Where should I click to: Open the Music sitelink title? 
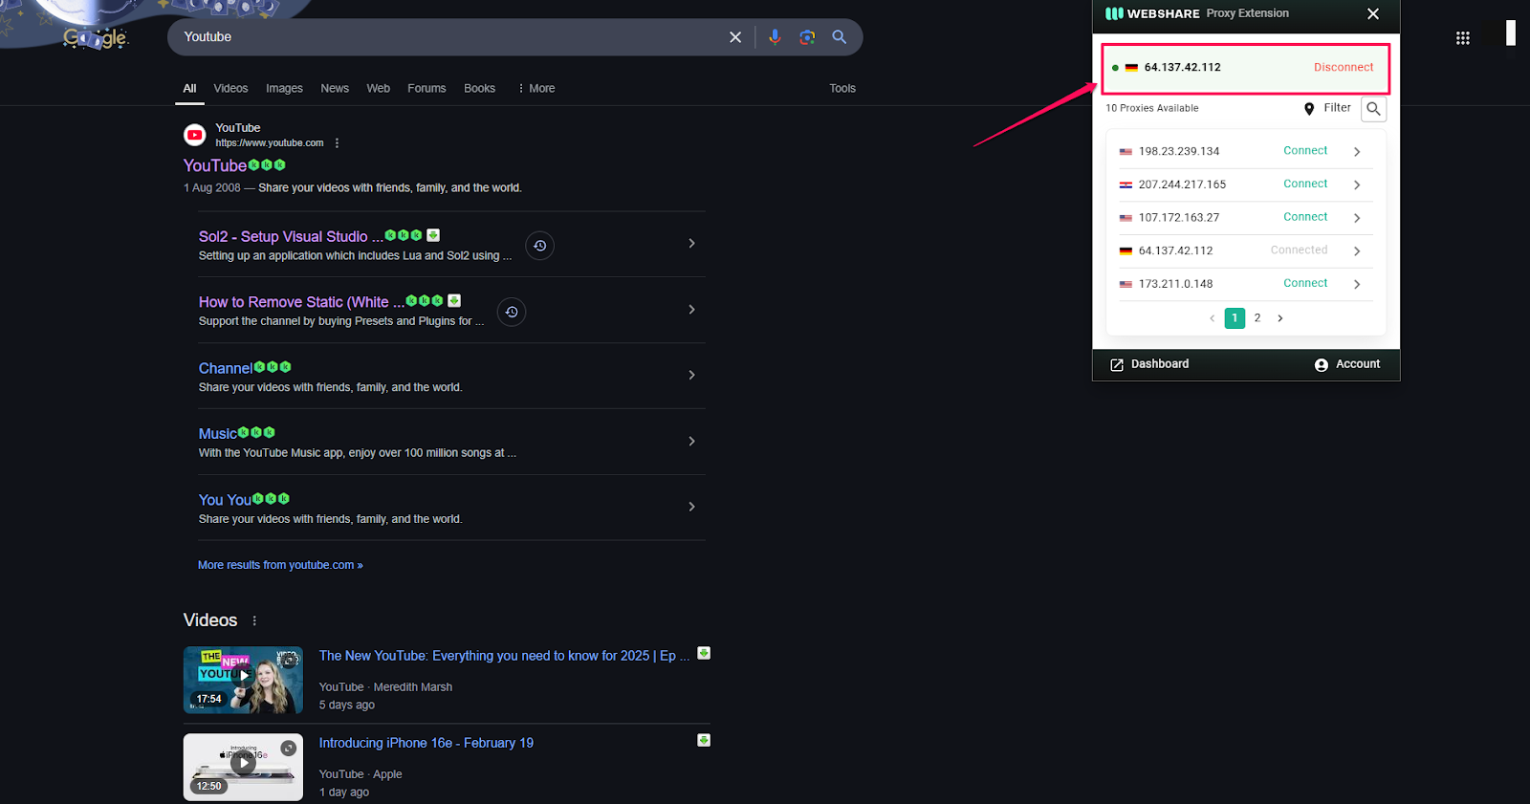pos(217,434)
